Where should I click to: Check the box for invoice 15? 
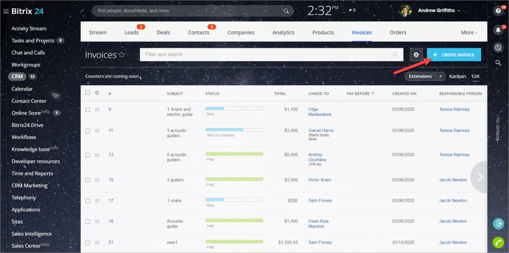88,180
